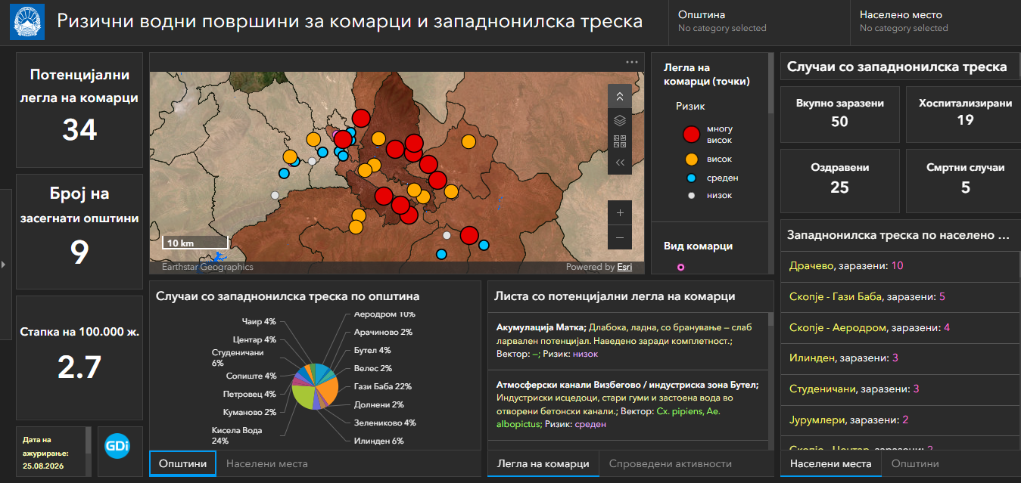Collapse map toolbar with double left-chevron

(x=619, y=163)
